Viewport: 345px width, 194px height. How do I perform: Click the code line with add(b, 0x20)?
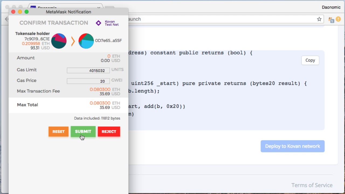[157, 106]
